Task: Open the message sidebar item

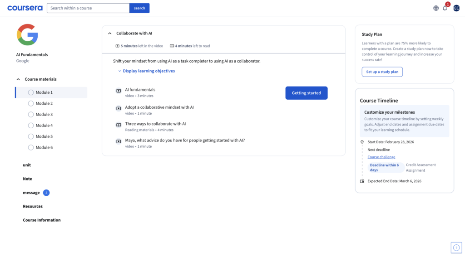Action: tap(31, 193)
